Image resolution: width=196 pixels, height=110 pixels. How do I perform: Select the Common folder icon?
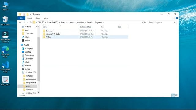pyautogui.click(x=44, y=31)
